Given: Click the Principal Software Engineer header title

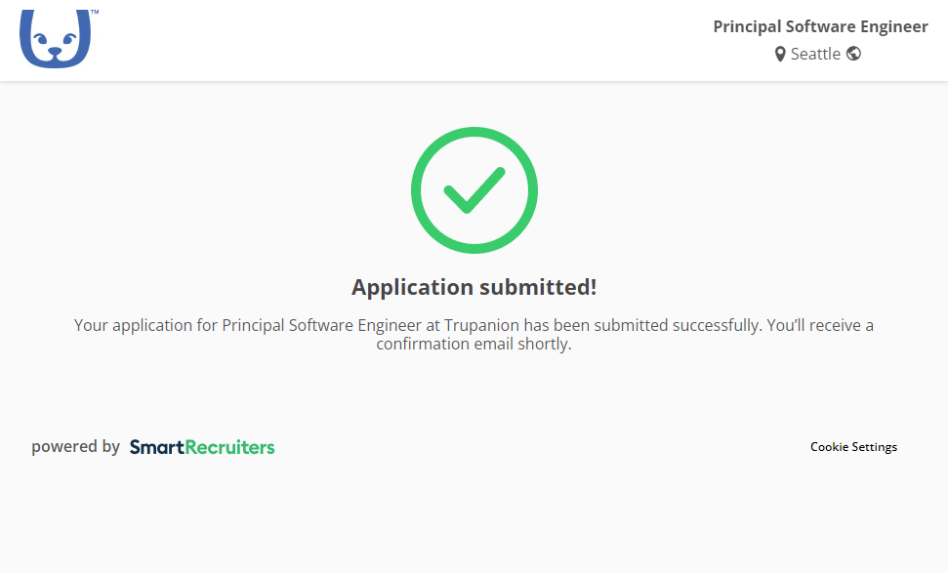Looking at the screenshot, I should point(820,26).
